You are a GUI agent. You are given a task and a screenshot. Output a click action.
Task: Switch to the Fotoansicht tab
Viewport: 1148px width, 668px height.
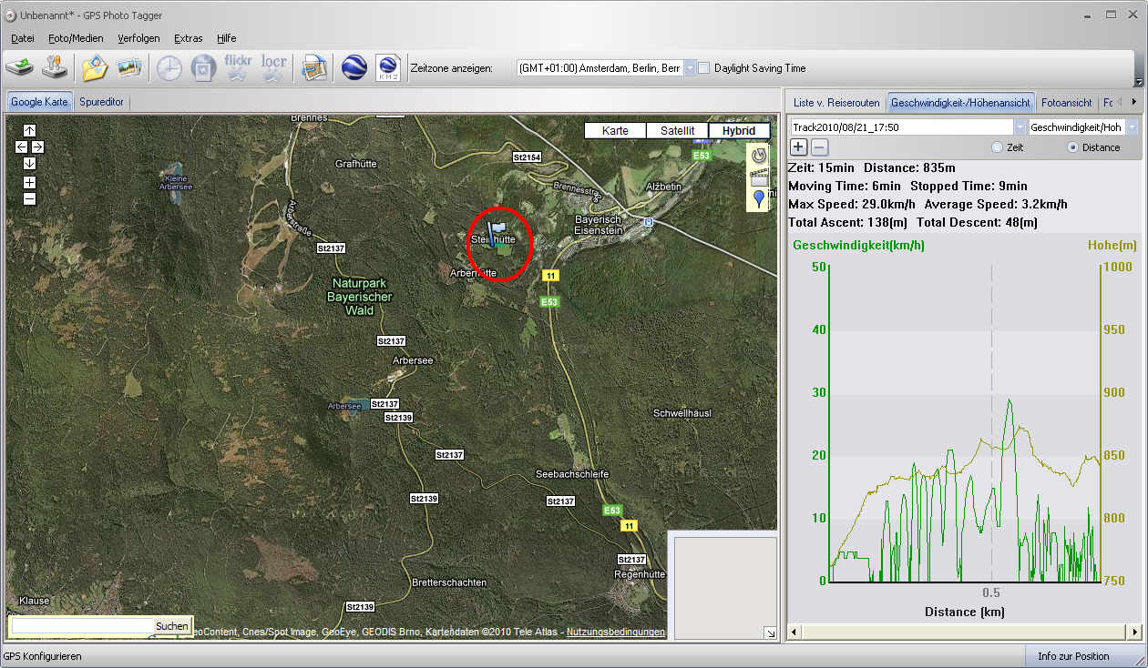1067,103
